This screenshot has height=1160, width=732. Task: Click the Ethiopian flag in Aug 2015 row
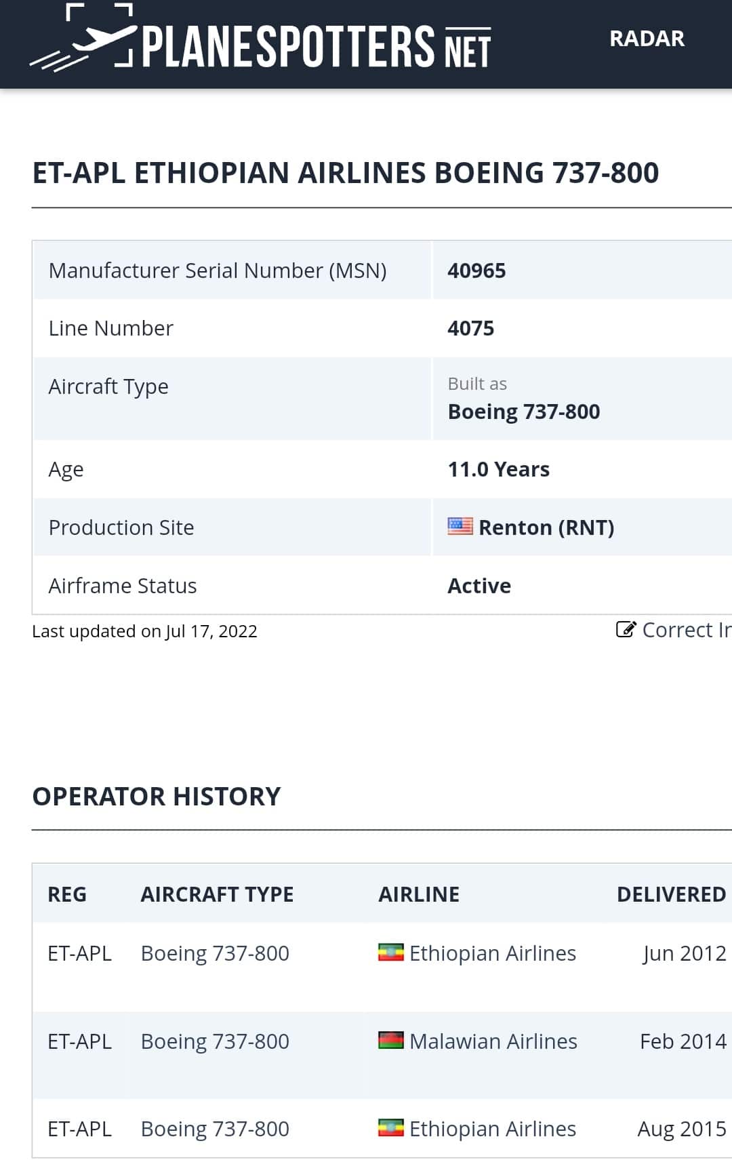click(x=390, y=1127)
